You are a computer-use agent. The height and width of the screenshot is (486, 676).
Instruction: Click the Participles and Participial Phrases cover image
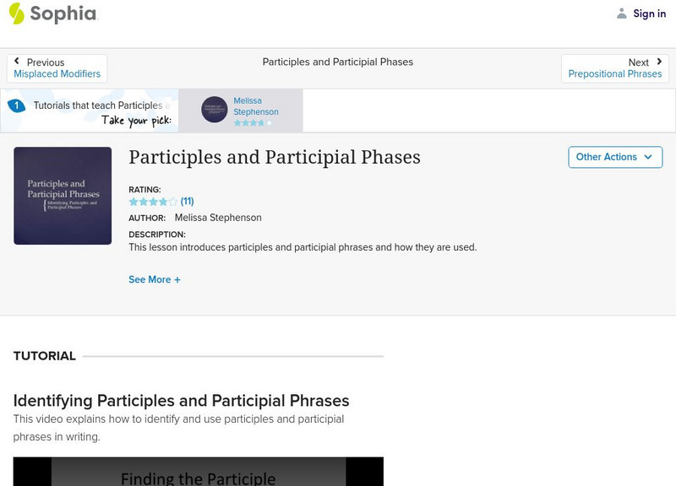coord(62,194)
